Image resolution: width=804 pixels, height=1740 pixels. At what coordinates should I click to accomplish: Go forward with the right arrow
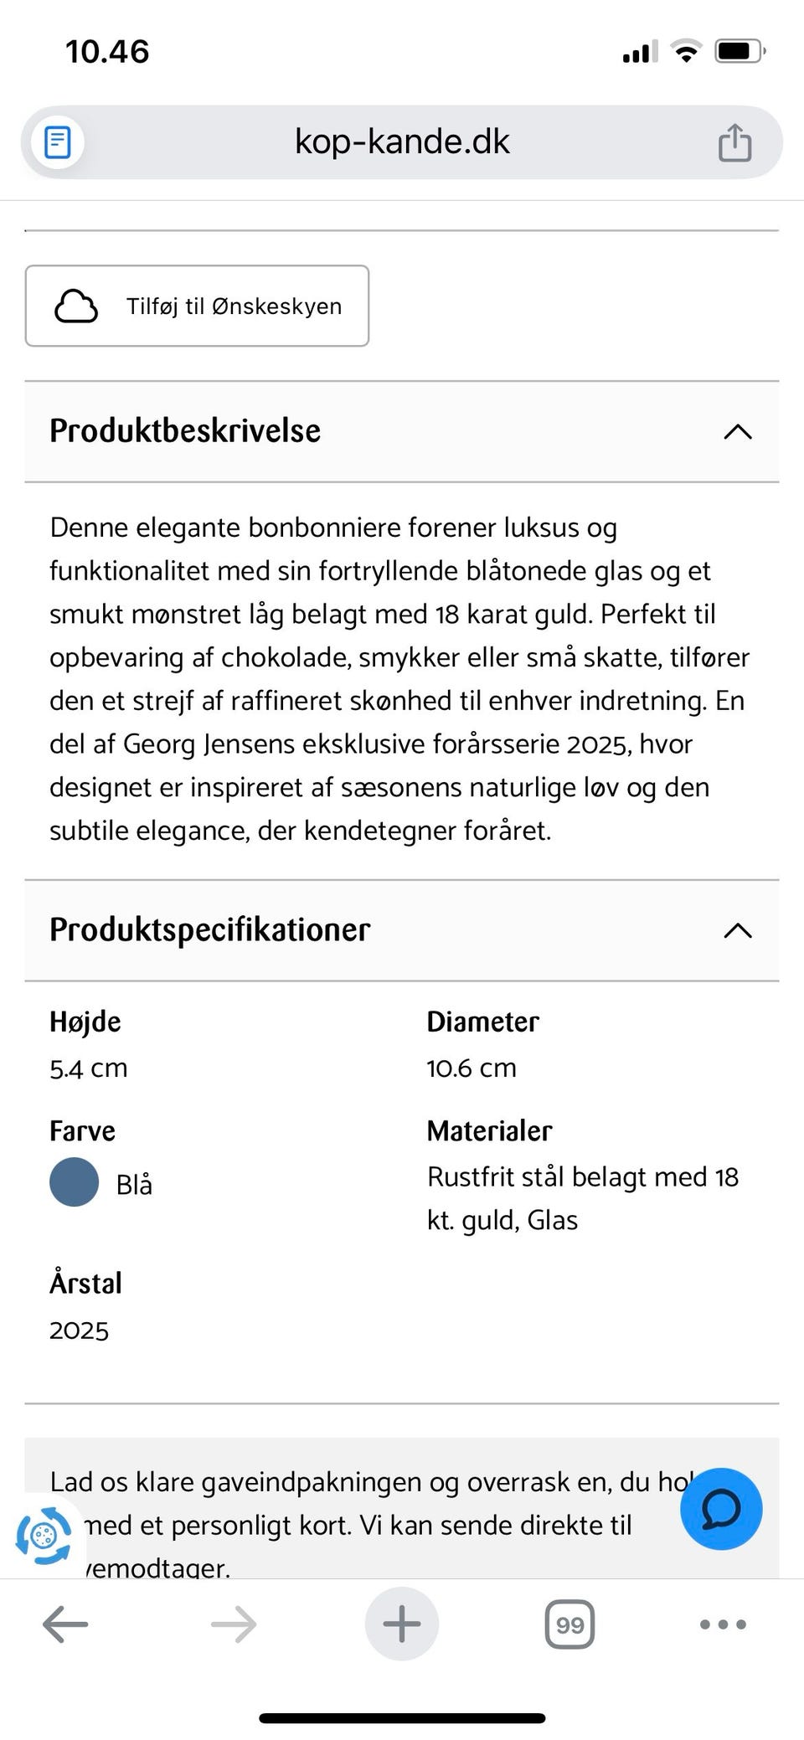(234, 1624)
